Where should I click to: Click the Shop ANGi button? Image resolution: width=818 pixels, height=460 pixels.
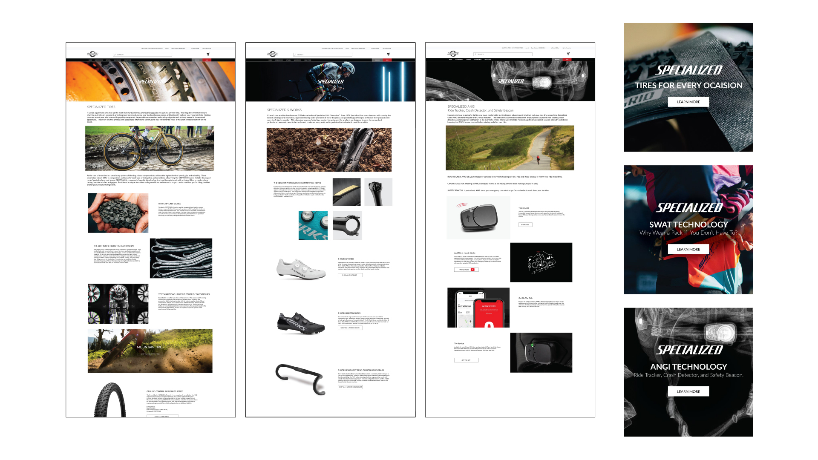(525, 225)
